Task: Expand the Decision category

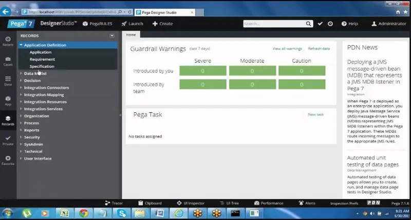Action: coord(21,81)
